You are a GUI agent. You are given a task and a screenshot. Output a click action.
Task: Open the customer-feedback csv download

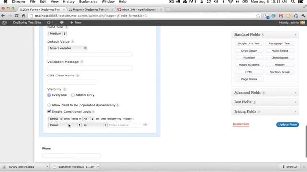coord(74,167)
